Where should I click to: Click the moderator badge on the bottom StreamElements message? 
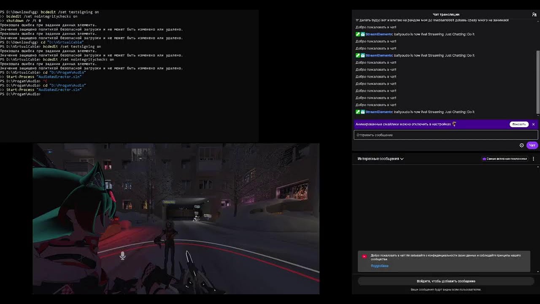358,112
